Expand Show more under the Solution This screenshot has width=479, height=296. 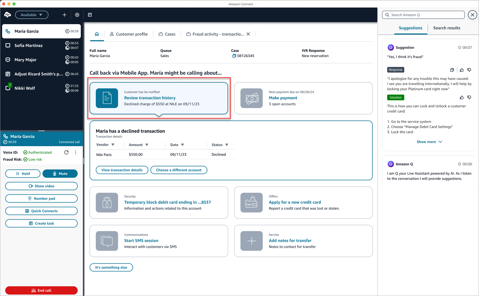click(429, 142)
